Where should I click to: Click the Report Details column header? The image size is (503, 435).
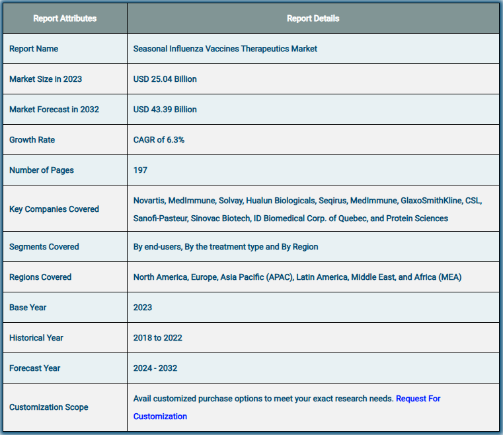[x=313, y=18]
